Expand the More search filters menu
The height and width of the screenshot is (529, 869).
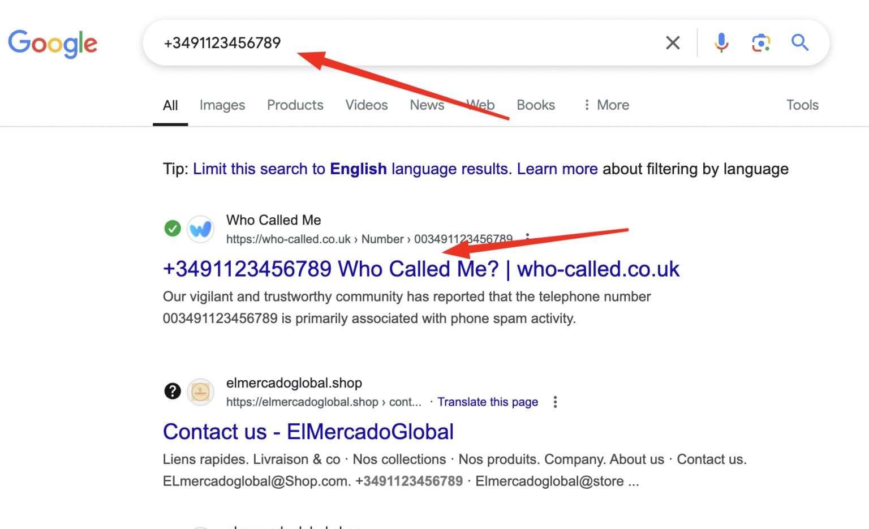(x=606, y=105)
